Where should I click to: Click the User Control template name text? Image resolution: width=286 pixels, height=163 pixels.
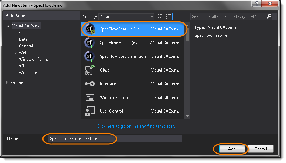112,111
